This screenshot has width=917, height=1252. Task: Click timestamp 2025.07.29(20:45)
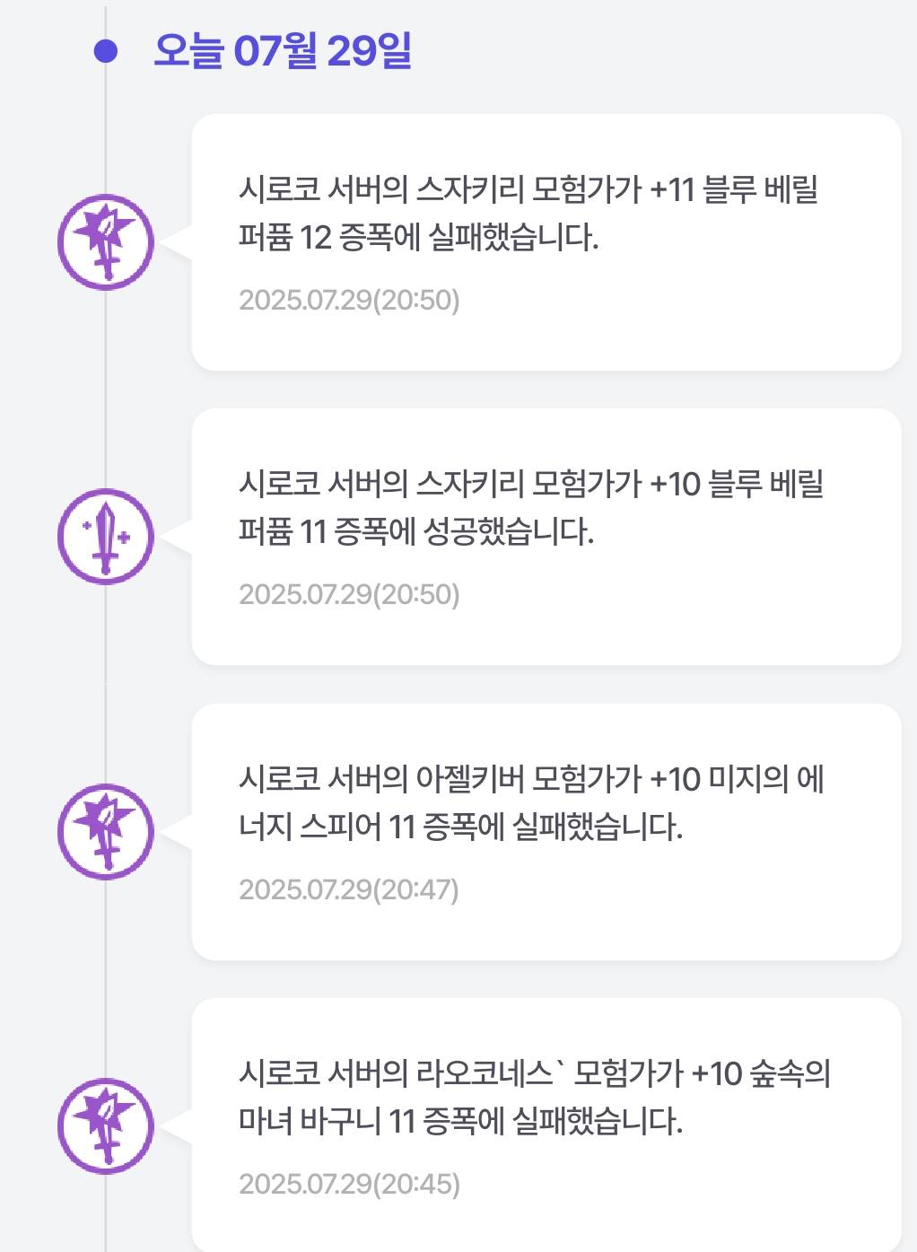click(349, 1184)
